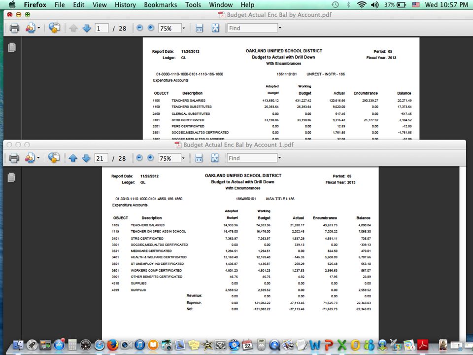Click the print icon in the top PDF window
Image resolution: width=473 pixels, height=355 pixels.
[14, 28]
